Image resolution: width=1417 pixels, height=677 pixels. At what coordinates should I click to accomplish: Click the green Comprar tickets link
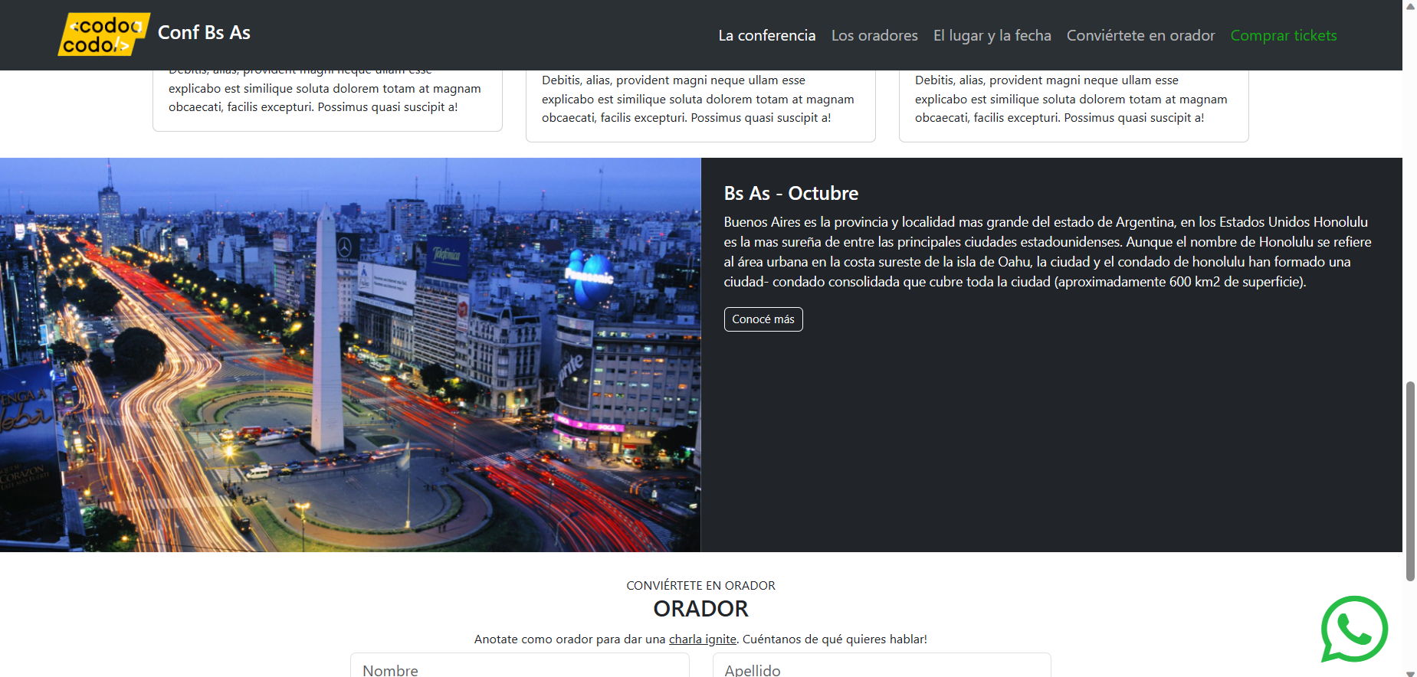click(x=1283, y=36)
